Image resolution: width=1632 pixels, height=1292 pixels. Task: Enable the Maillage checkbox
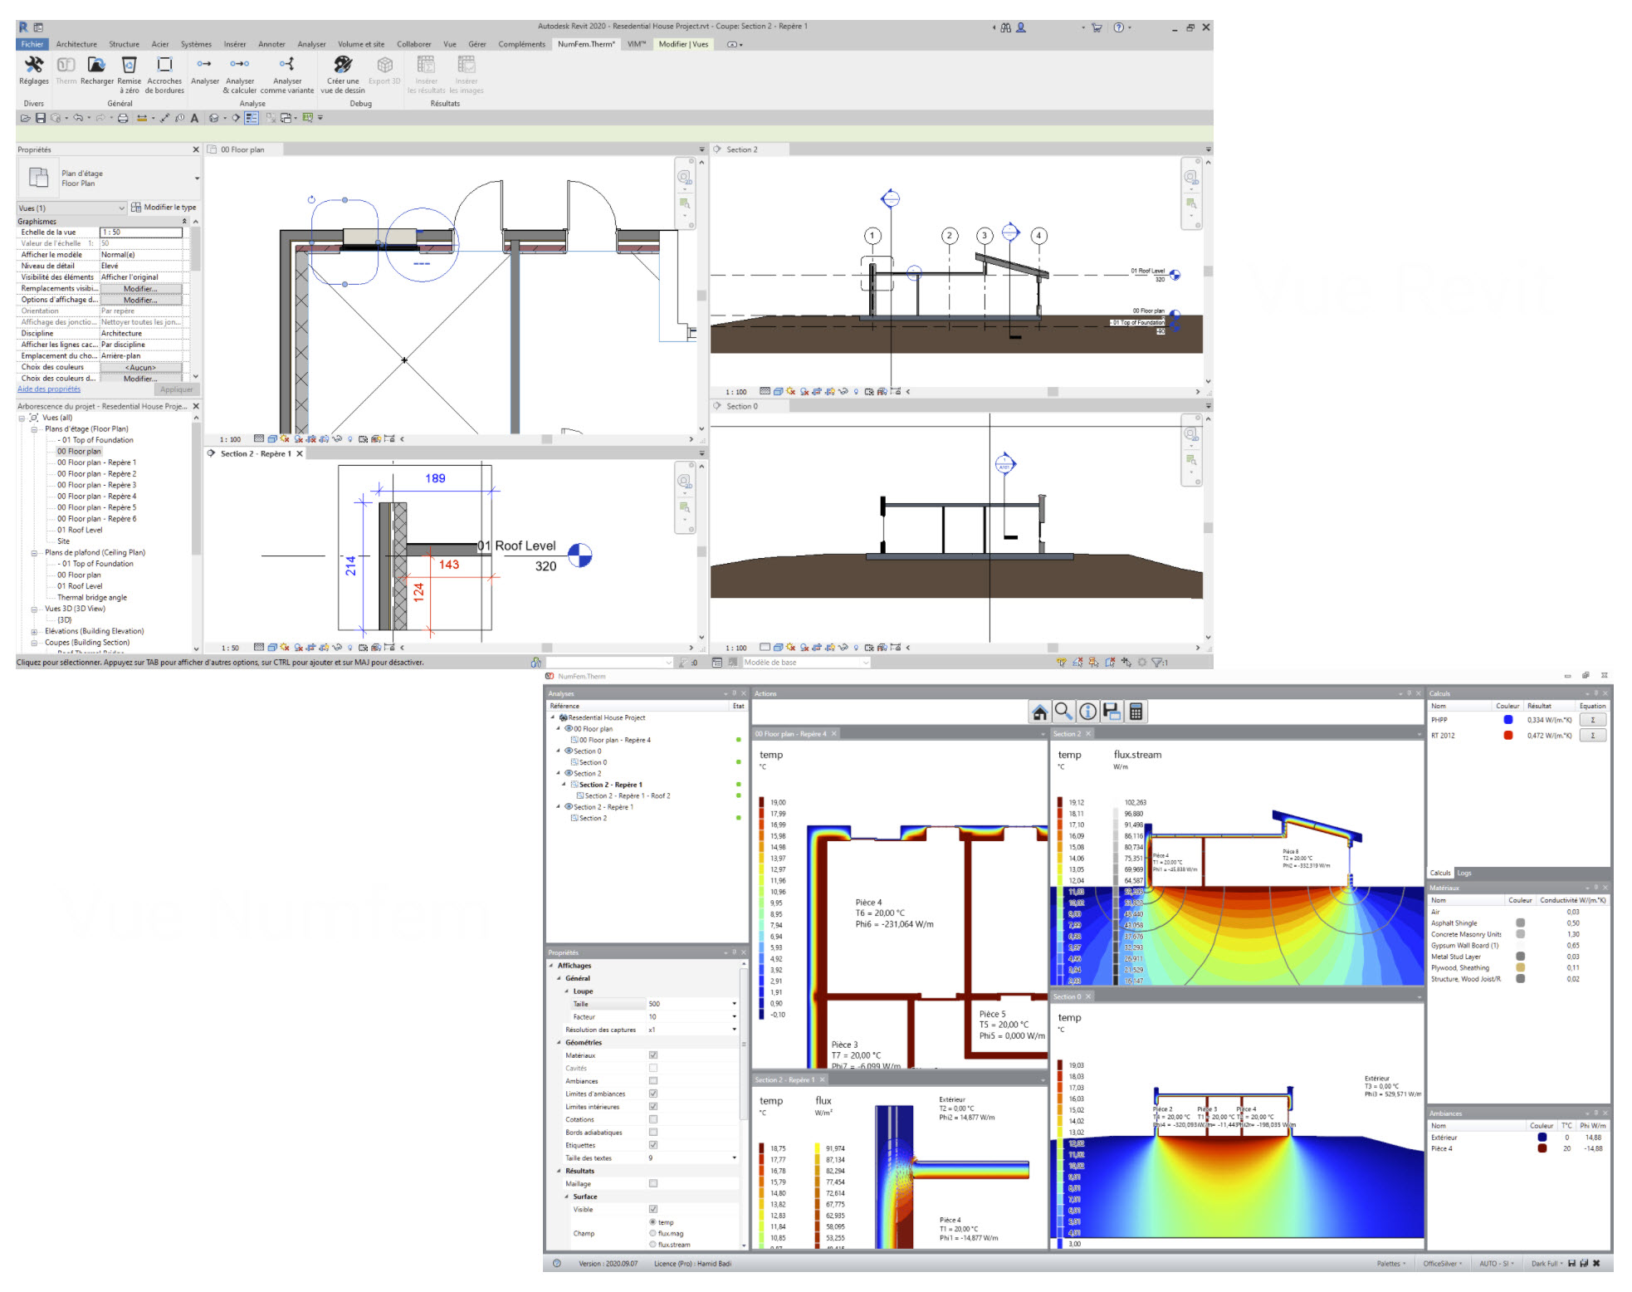click(653, 1184)
